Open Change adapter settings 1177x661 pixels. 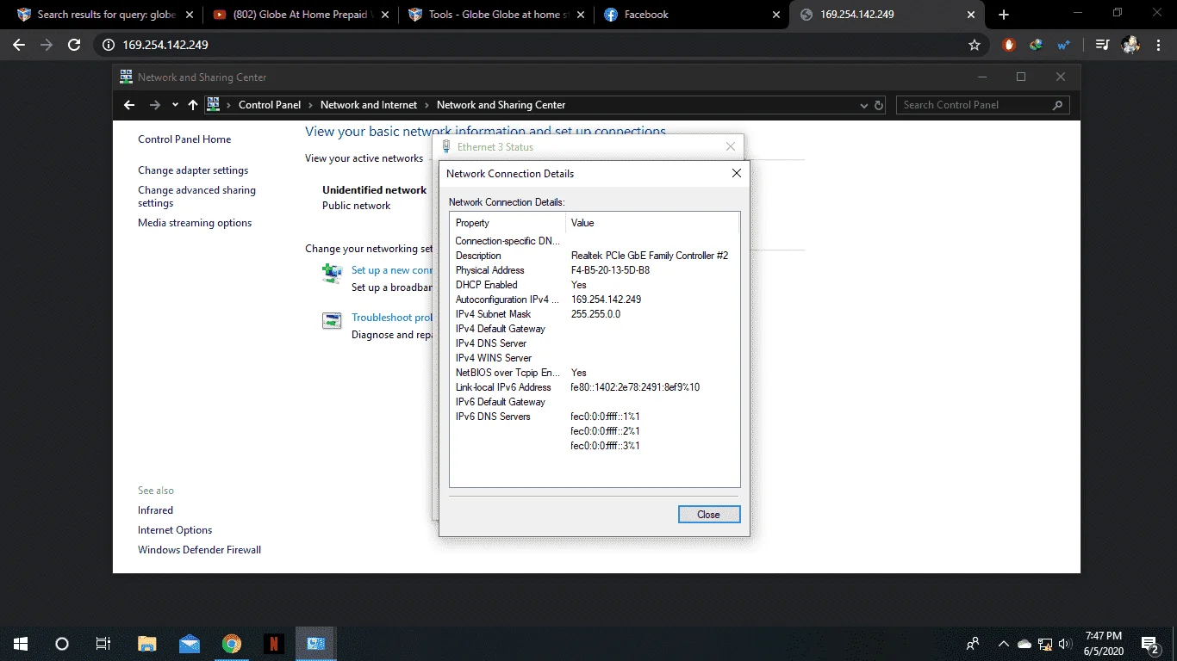[193, 170]
